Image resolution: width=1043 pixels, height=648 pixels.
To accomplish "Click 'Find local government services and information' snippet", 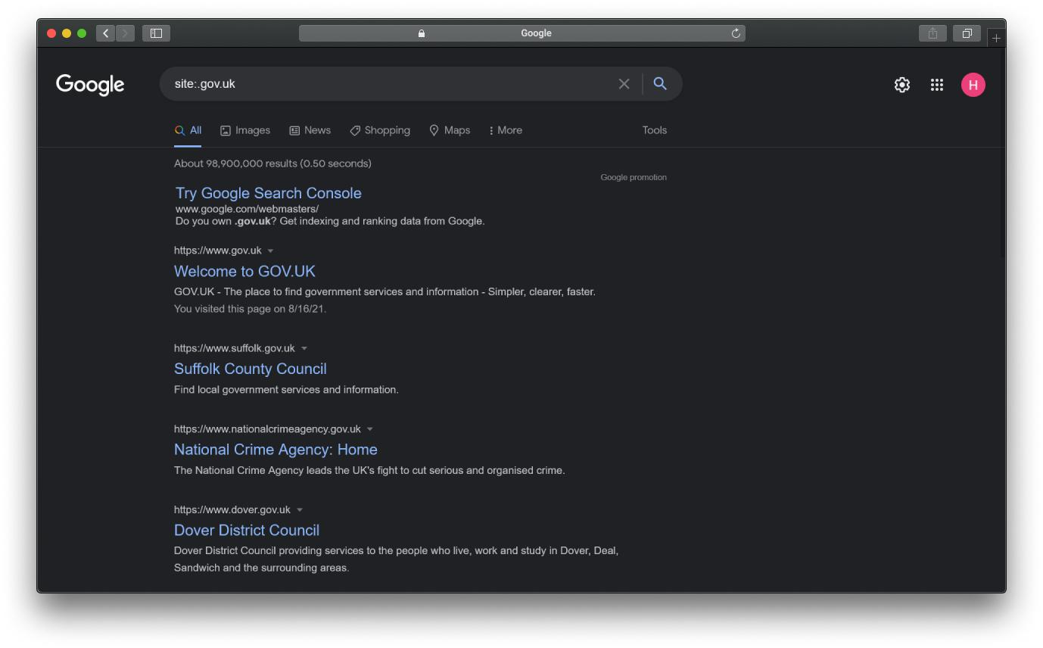I will 286,390.
